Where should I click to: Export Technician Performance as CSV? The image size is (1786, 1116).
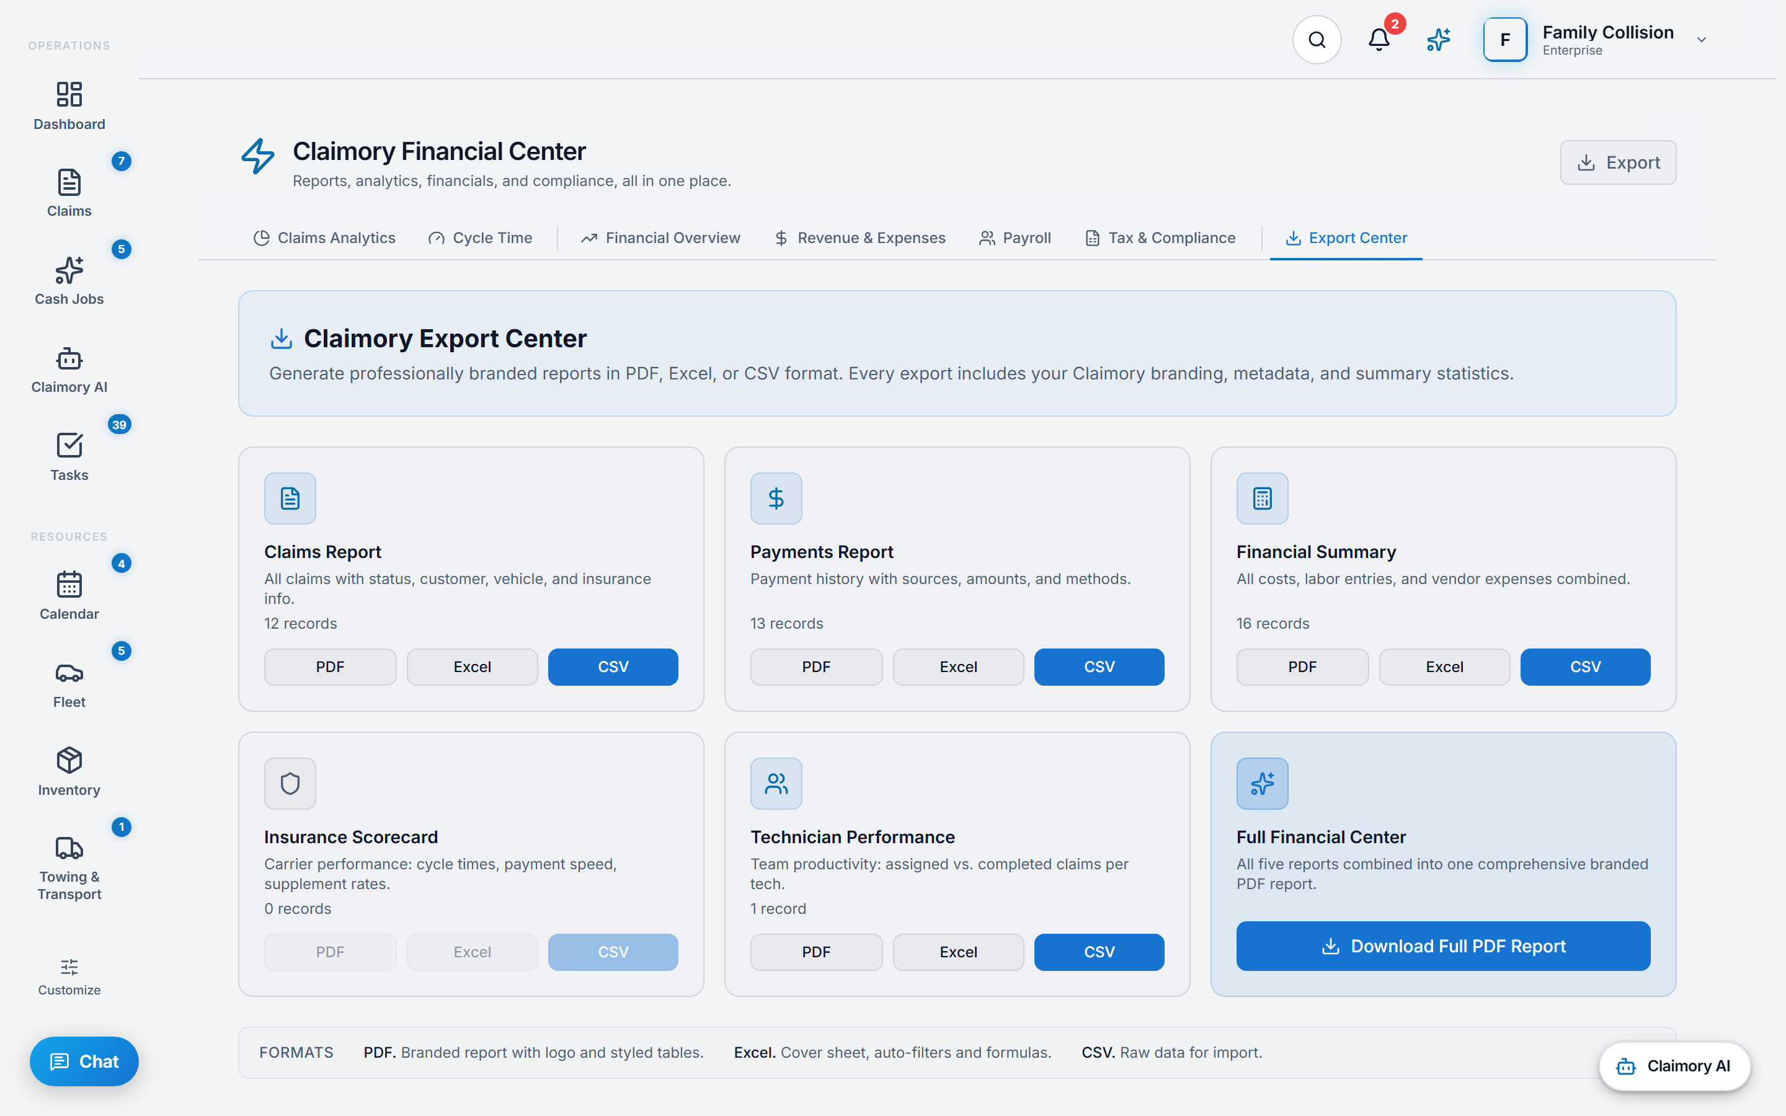[x=1099, y=952]
